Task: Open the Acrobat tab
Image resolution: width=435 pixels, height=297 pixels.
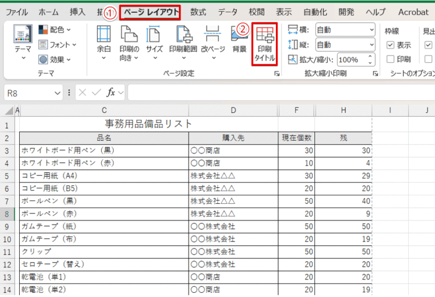Action: pos(414,12)
